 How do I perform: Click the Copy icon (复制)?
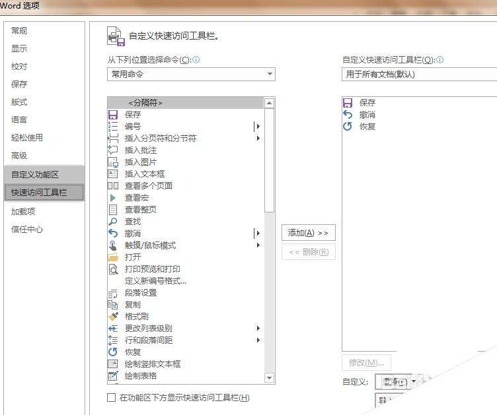click(113, 305)
